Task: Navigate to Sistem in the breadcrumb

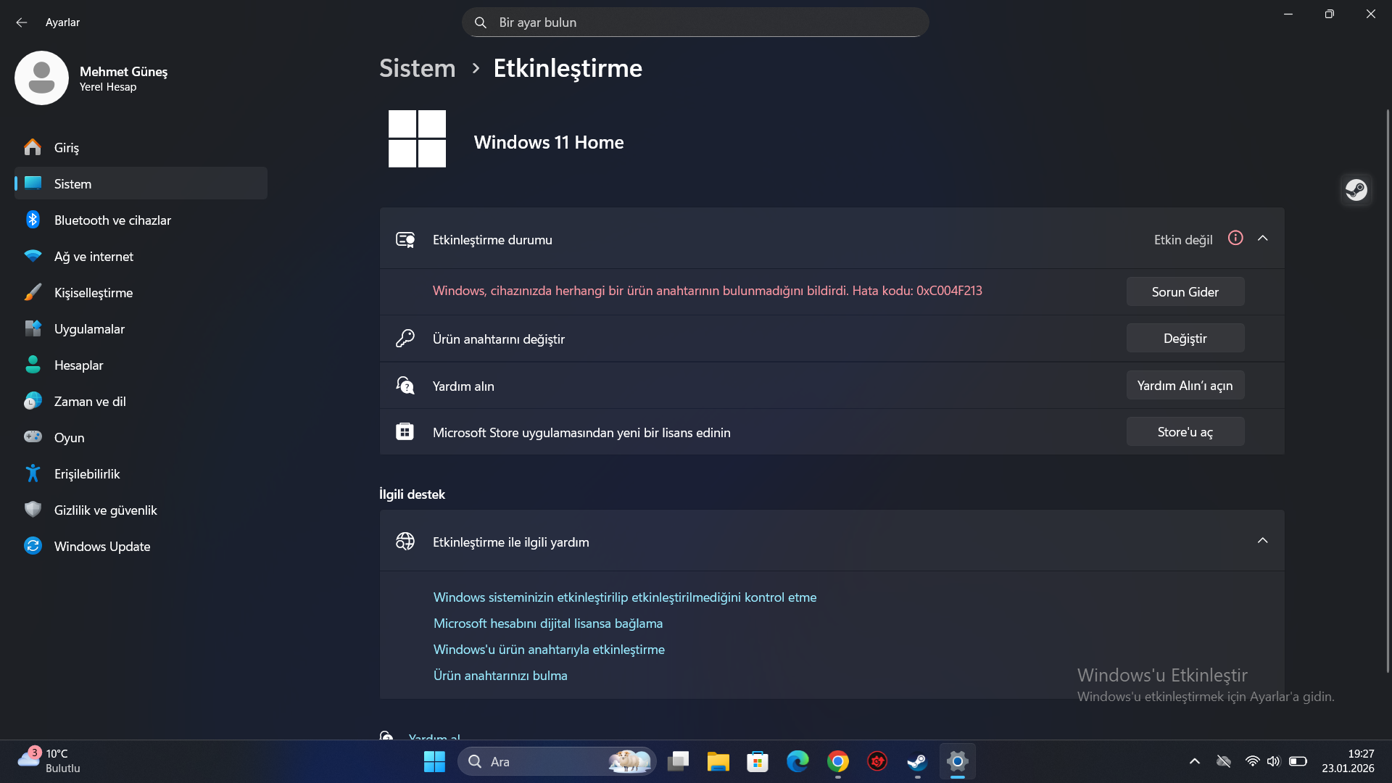Action: (418, 68)
